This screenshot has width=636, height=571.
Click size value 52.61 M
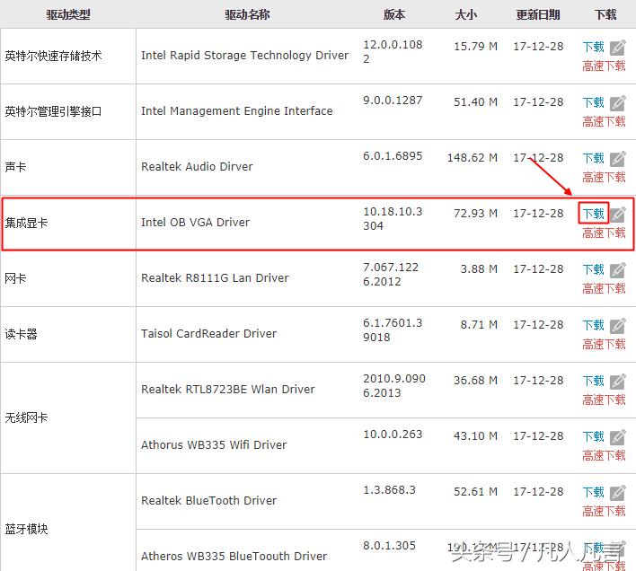pos(475,491)
